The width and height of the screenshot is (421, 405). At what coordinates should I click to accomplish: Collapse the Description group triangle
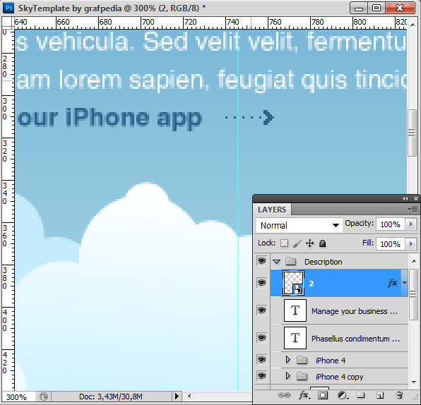point(277,262)
